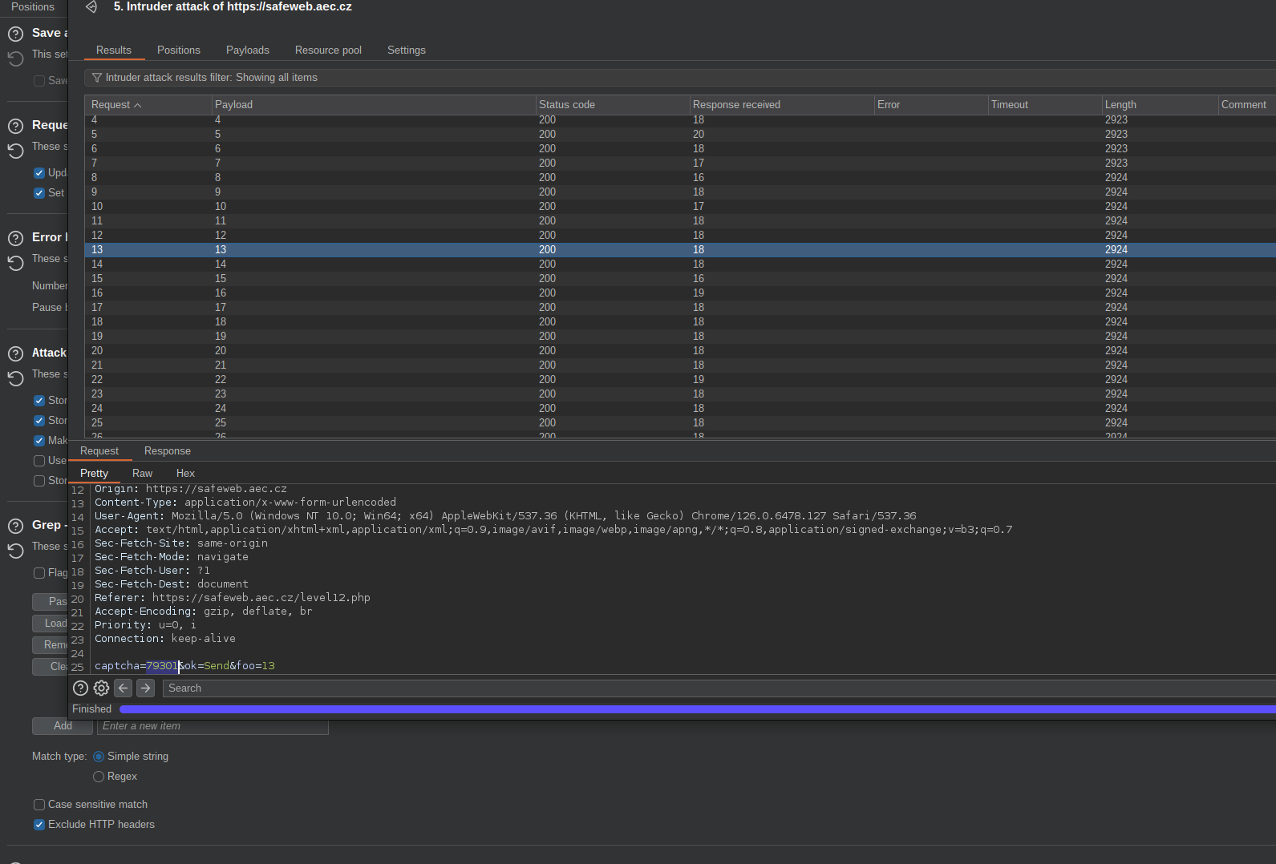
Task: Restore defaults for Attack results section
Action: point(15,378)
